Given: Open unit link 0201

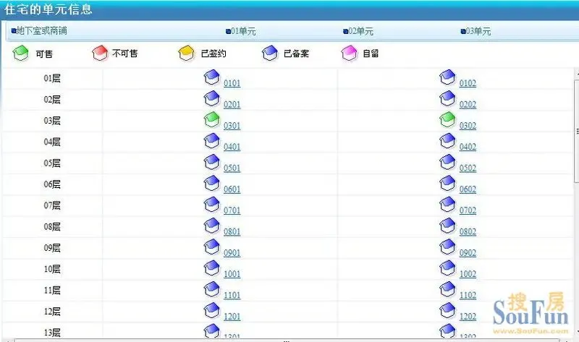Looking at the screenshot, I should click(232, 104).
